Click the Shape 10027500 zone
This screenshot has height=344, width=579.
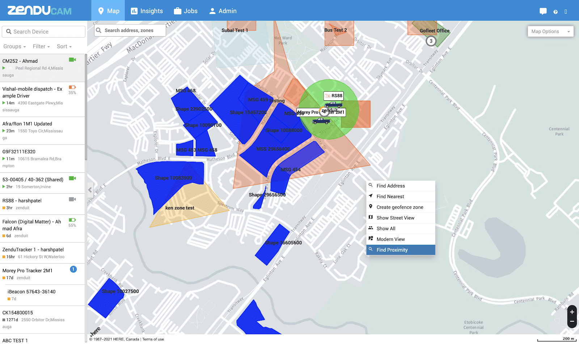[x=107, y=298]
